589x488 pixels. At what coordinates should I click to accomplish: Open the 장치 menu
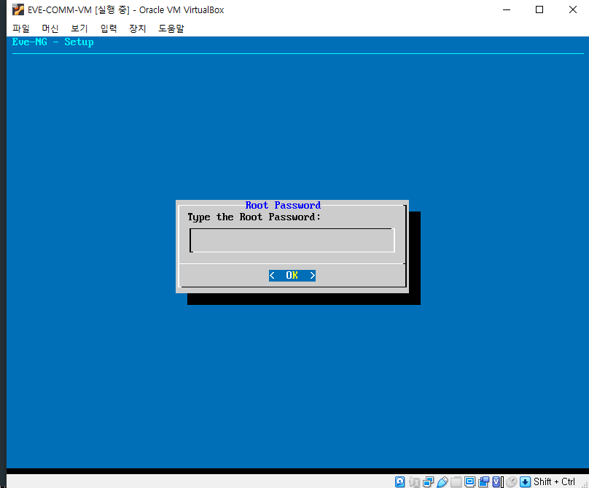138,28
